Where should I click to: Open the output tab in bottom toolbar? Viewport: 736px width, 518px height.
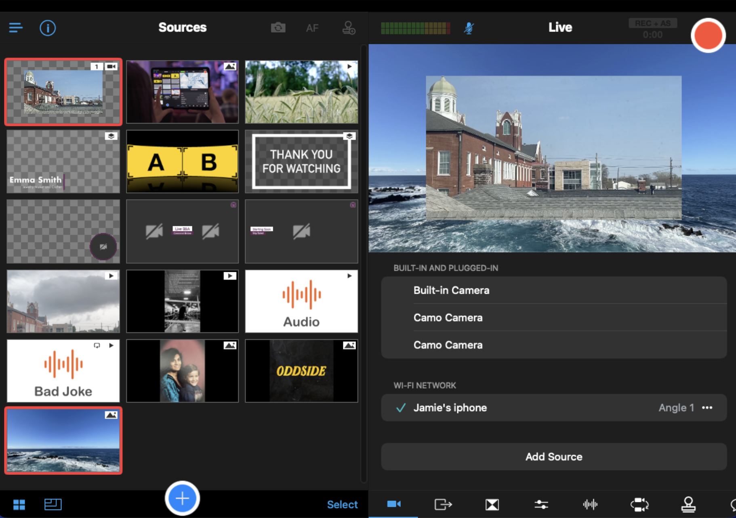pos(443,504)
